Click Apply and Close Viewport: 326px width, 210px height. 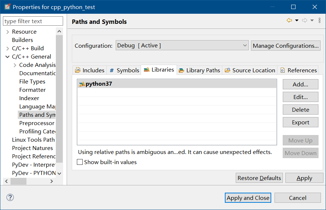coord(248,198)
